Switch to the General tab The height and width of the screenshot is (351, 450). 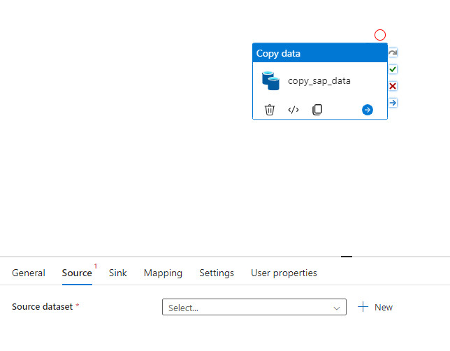click(29, 273)
